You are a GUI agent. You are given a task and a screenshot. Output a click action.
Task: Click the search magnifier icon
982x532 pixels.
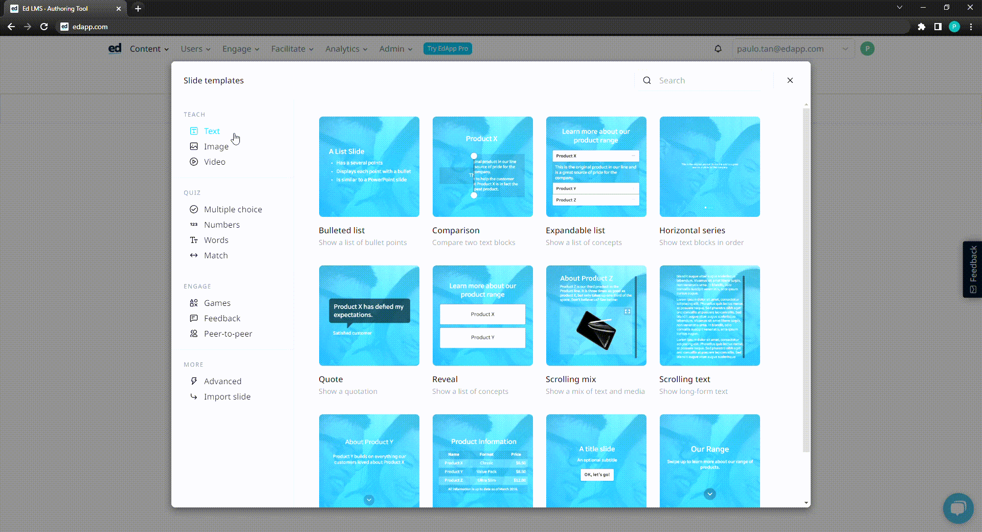click(x=647, y=80)
